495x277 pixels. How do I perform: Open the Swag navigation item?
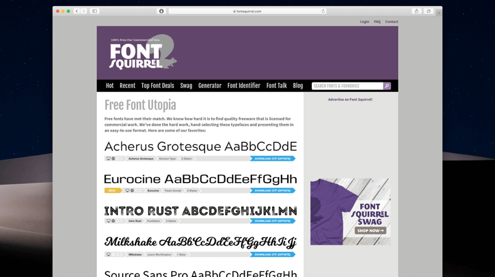pyautogui.click(x=186, y=86)
